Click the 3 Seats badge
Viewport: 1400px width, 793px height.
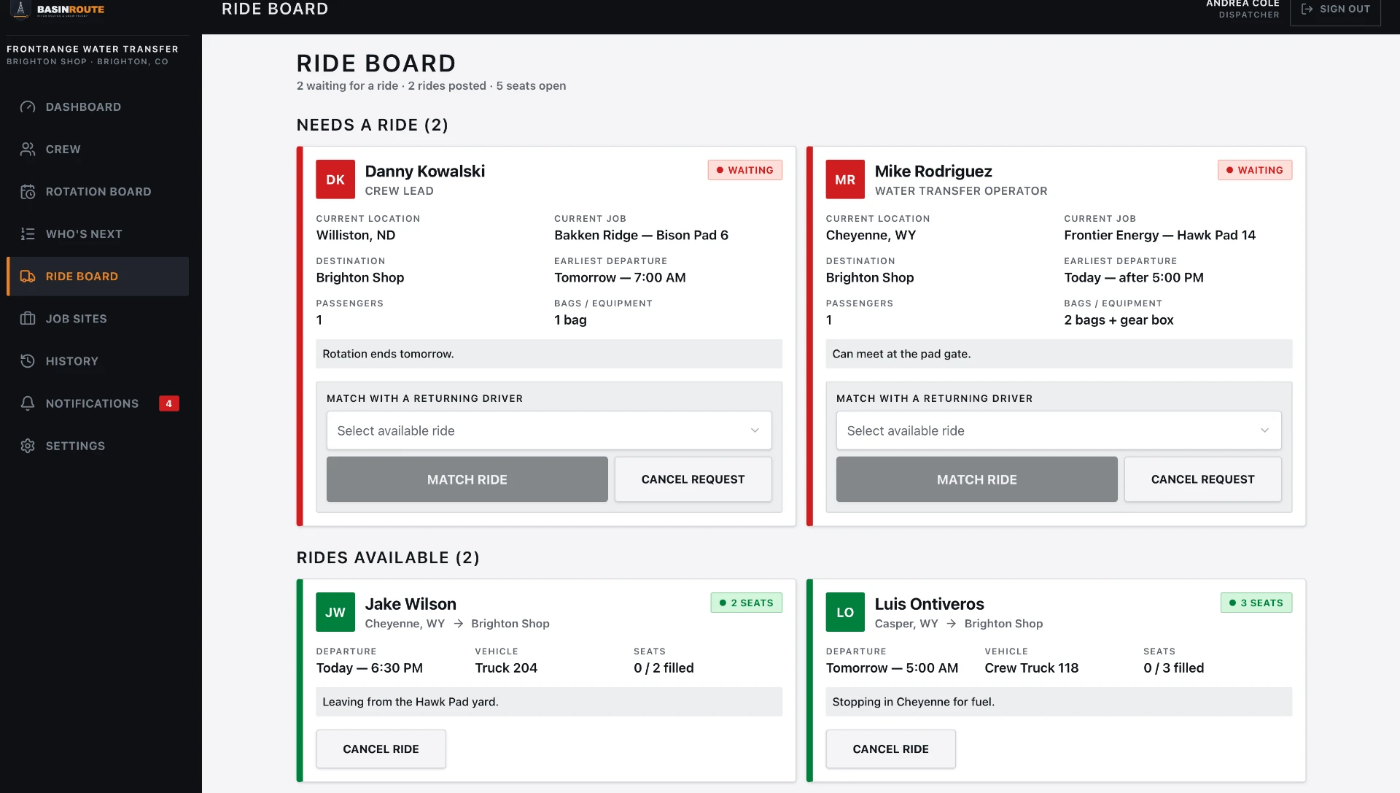(x=1256, y=603)
